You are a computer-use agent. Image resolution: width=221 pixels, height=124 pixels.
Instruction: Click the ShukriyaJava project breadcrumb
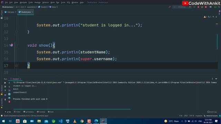[x=8, y=7]
